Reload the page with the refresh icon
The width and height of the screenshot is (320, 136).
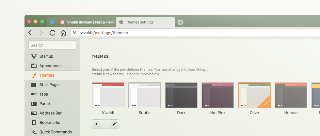pos(52,33)
